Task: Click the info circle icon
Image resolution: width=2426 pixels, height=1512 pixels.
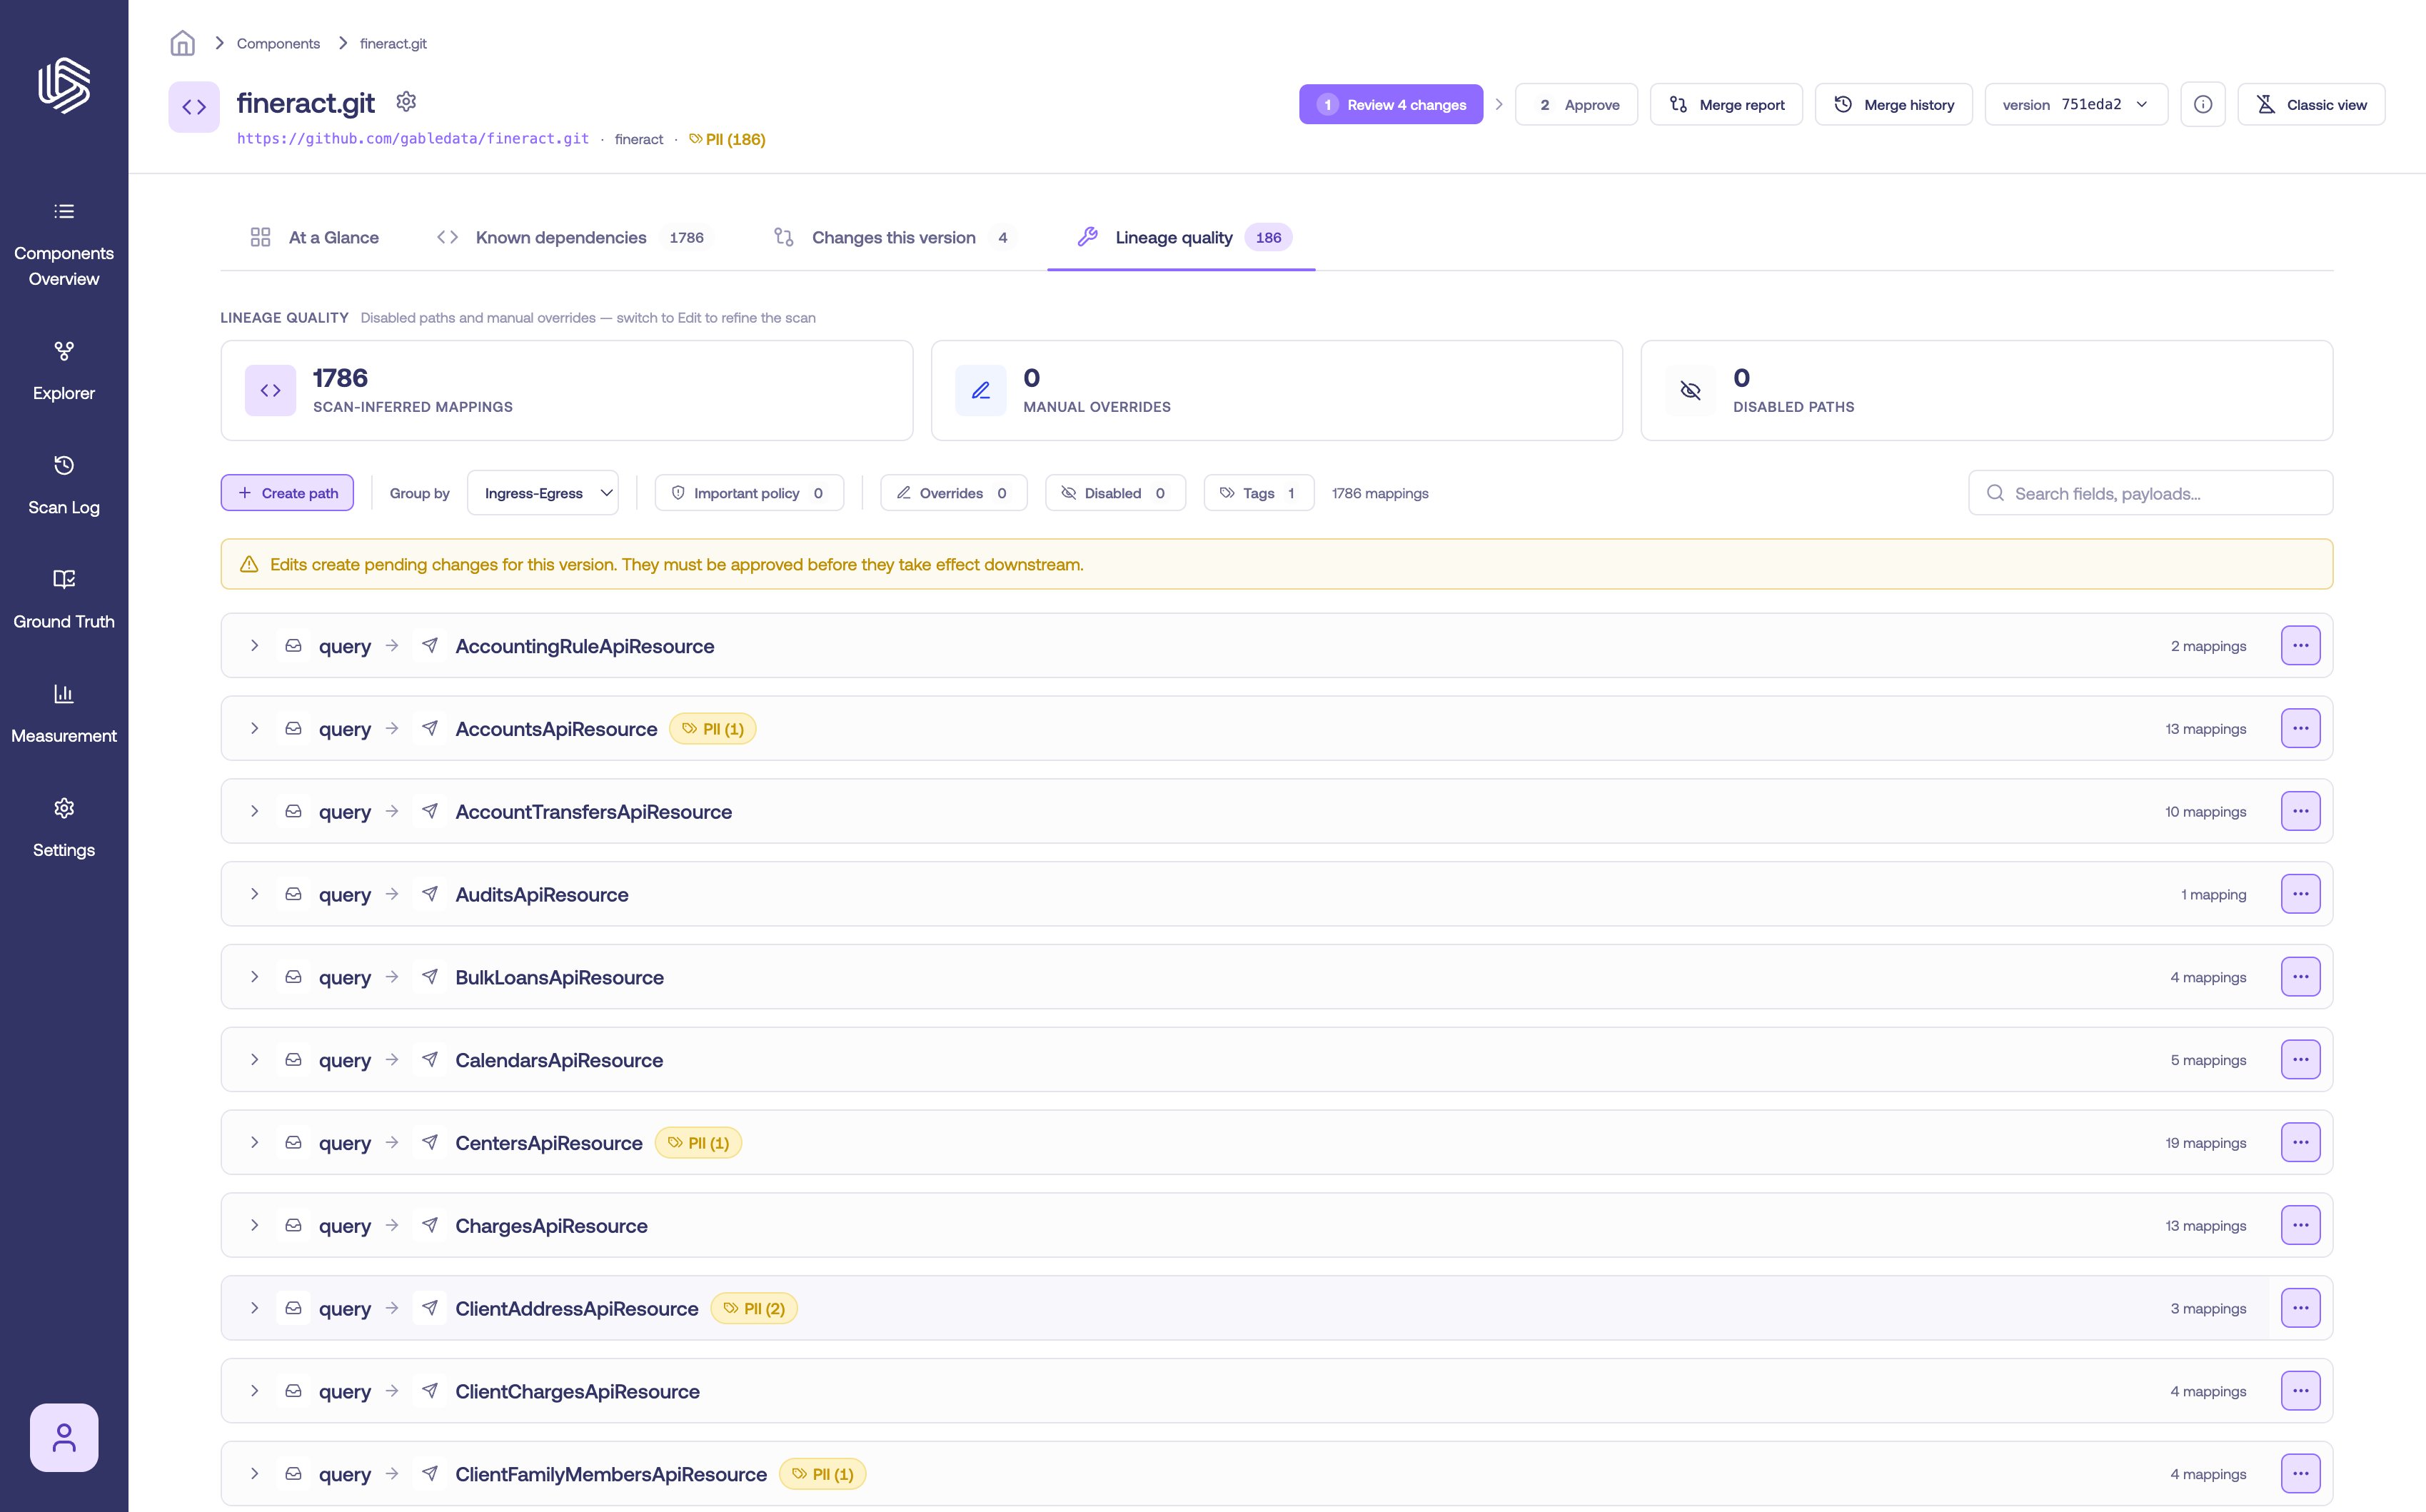Action: click(2202, 104)
